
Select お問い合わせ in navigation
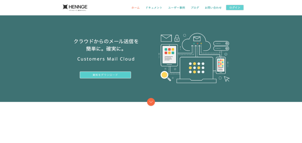pyautogui.click(x=213, y=8)
